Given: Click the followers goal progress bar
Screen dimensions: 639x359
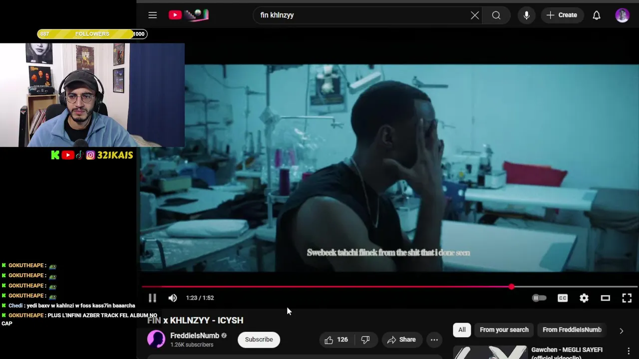Looking at the screenshot, I should click(x=92, y=34).
